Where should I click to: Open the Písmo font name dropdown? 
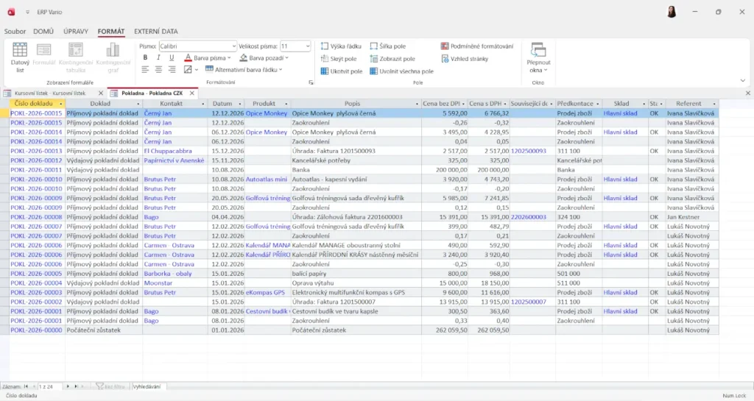point(233,46)
